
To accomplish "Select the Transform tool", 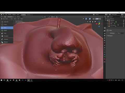I will click(x=7, y=36).
